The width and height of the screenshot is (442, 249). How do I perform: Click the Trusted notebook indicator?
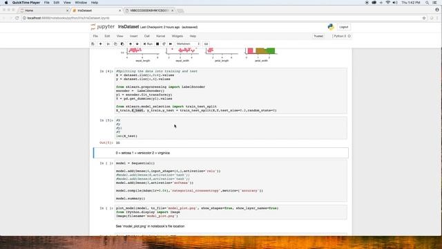tap(318, 36)
